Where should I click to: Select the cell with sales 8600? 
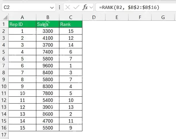pyautogui.click(x=48, y=114)
